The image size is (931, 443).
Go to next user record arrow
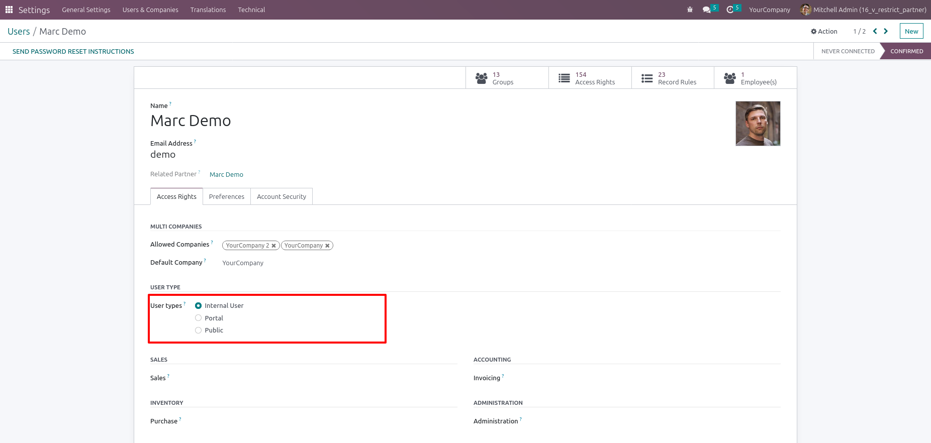click(x=886, y=31)
